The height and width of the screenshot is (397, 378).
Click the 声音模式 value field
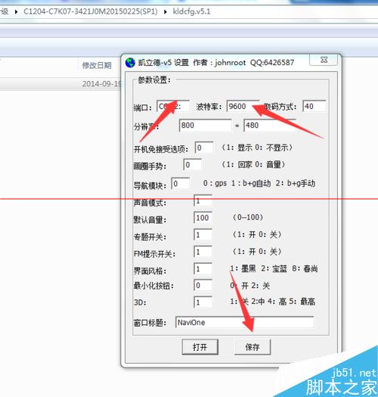[203, 201]
